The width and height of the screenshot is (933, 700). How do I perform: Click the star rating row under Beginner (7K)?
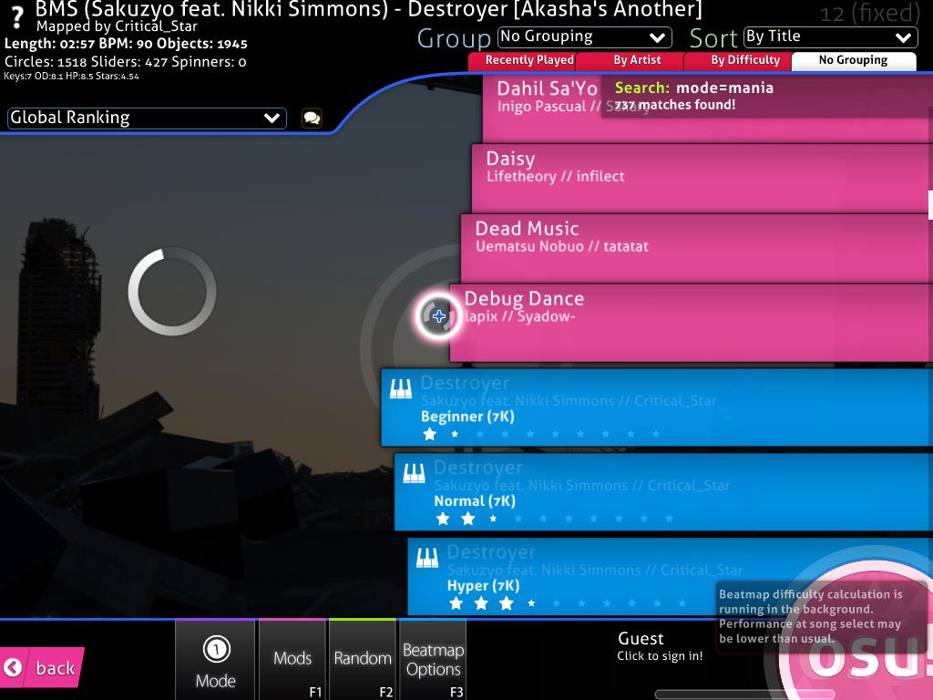point(541,434)
